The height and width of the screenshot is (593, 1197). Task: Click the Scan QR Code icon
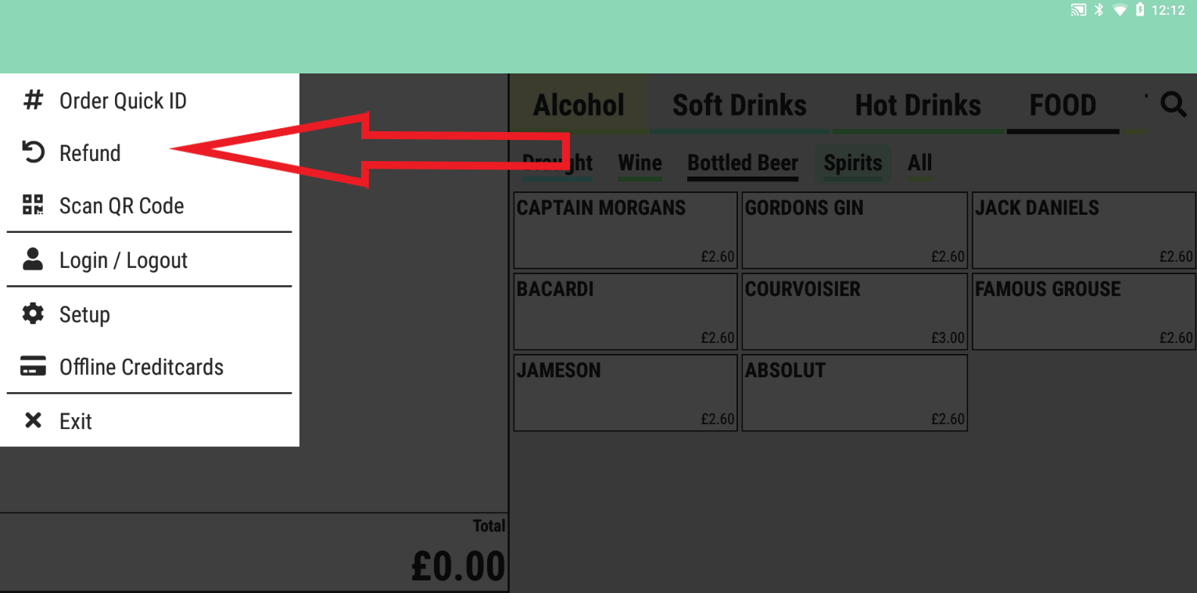point(33,205)
